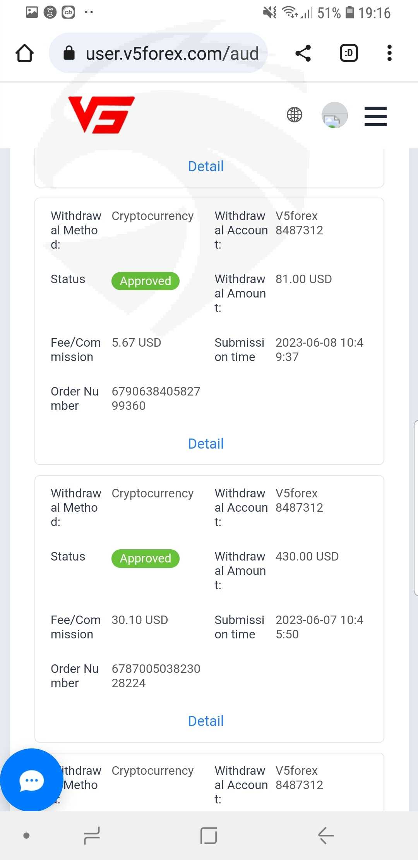Tap the user profile avatar
Screen dimensions: 418x860
[x=334, y=115]
